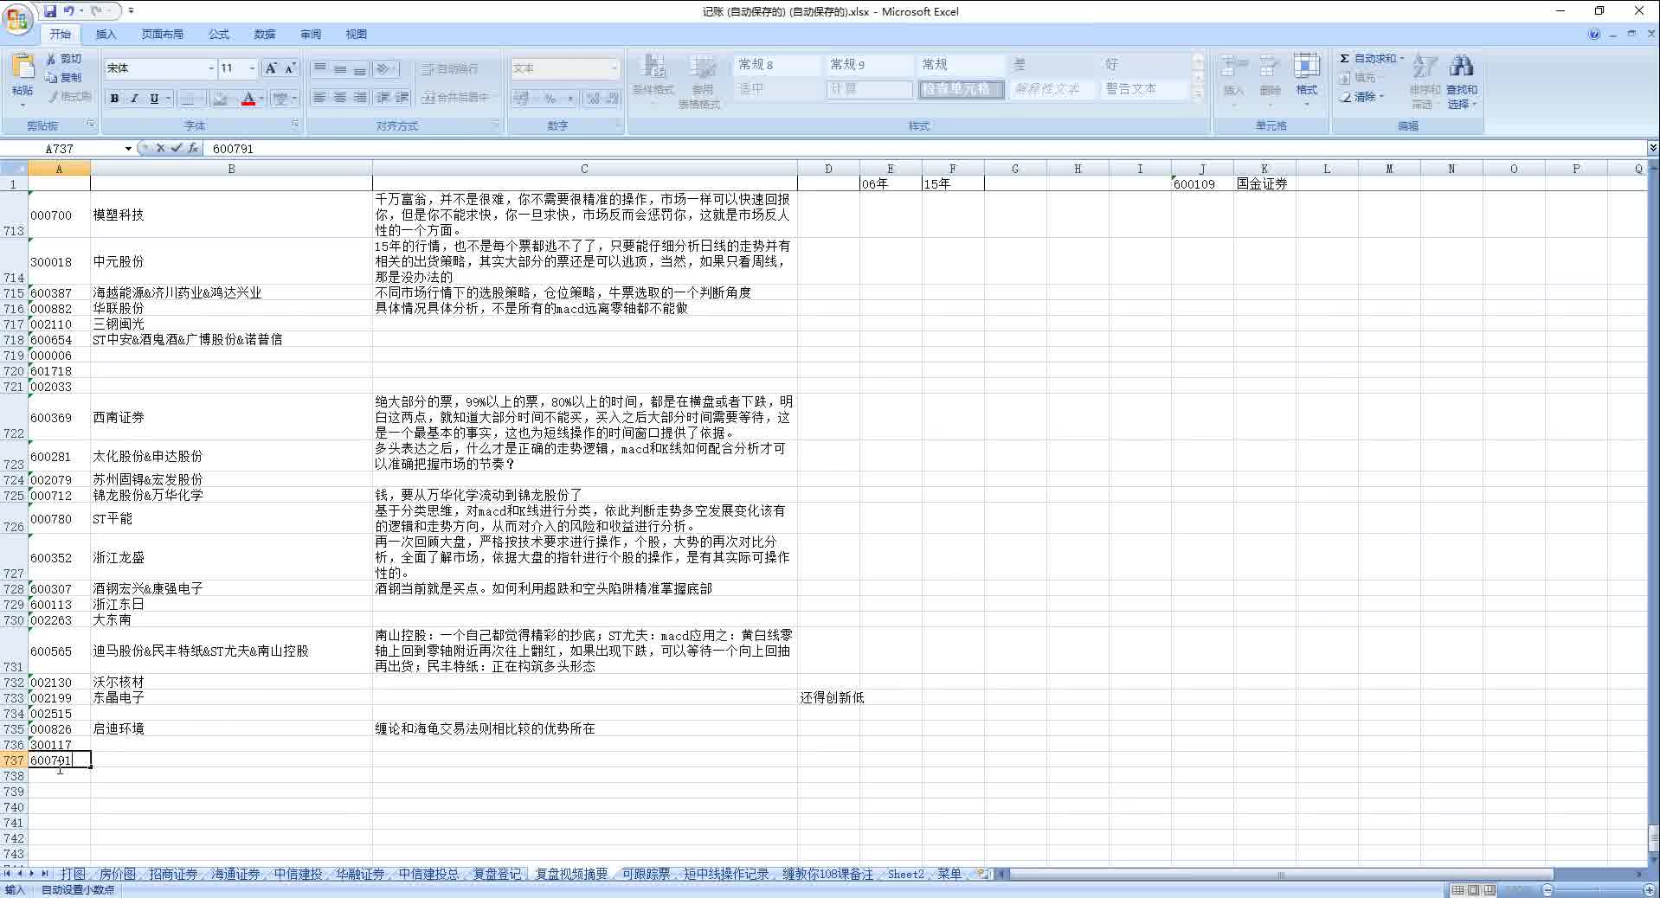The width and height of the screenshot is (1660, 898).
Task: Click the 查找和选择 binoculars icon
Action: [1462, 66]
